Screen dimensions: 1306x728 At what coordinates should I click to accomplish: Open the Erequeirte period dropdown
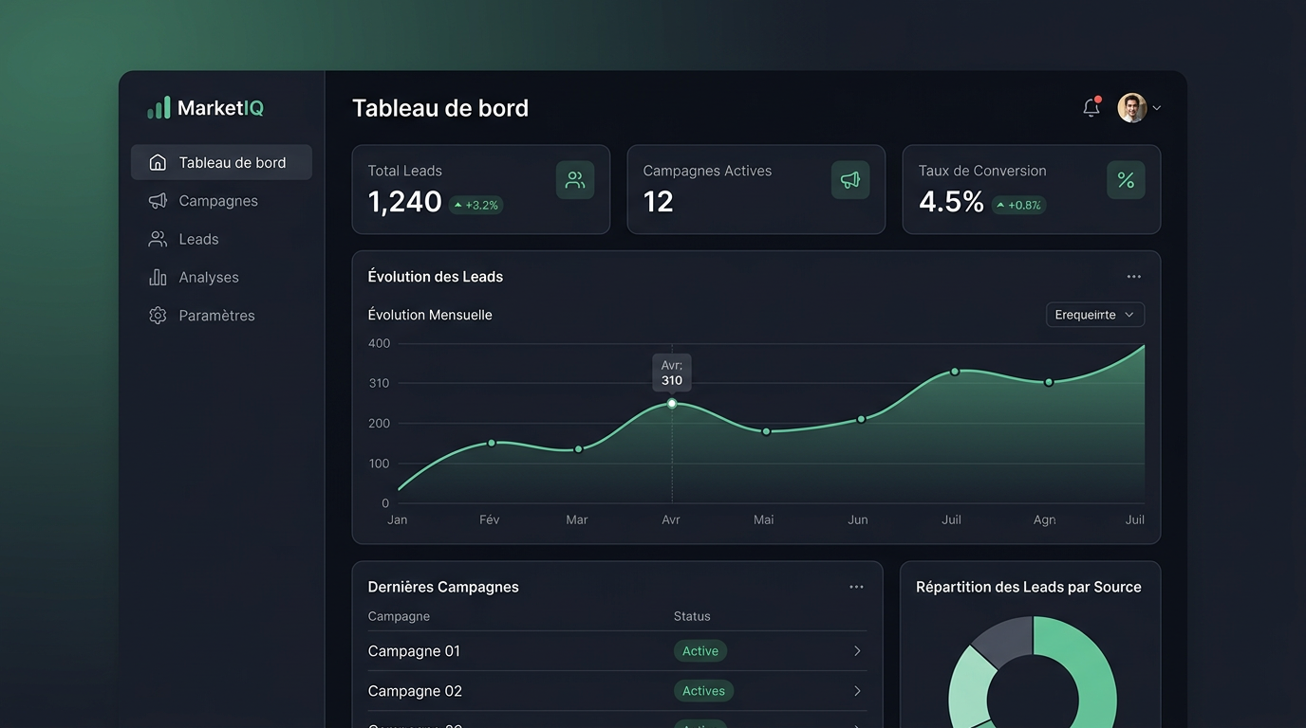click(1095, 315)
